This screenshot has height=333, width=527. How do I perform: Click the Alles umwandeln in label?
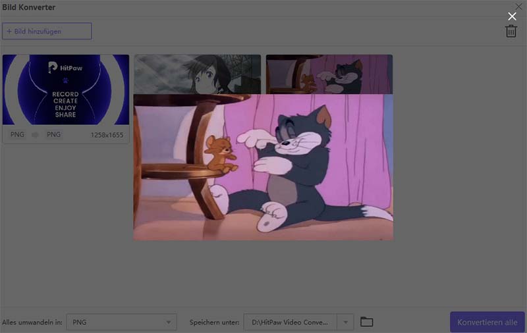32,322
